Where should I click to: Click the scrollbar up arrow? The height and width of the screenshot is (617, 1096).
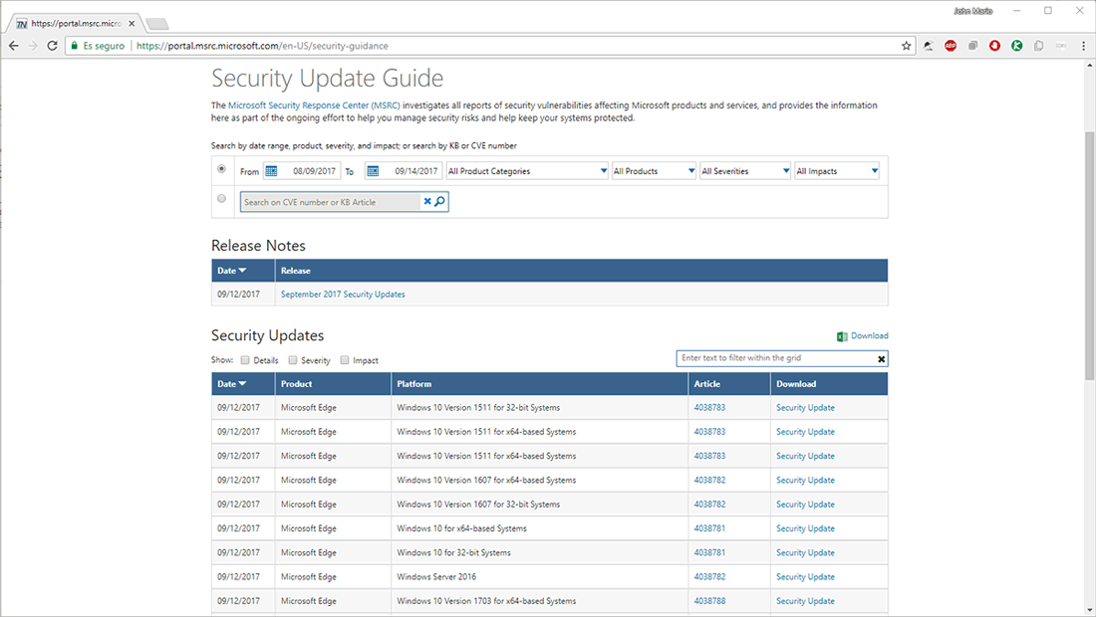pyautogui.click(x=1089, y=66)
